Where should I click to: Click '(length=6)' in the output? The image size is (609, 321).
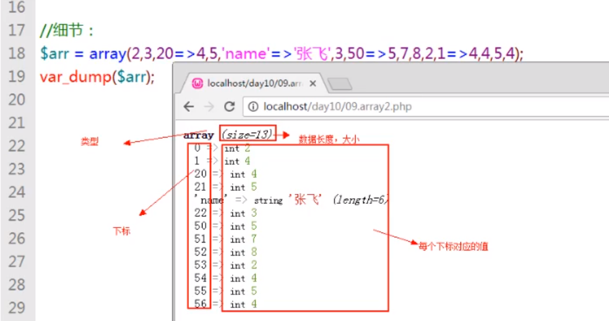[x=360, y=200]
